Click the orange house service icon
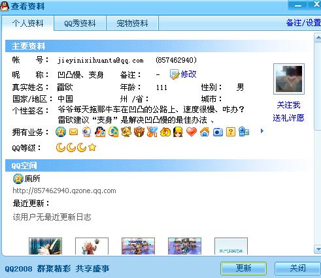Screen dimensions: 321x278 [205, 132]
